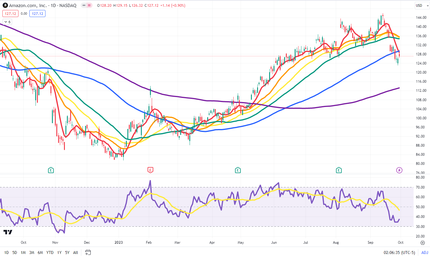The width and height of the screenshot is (430, 256).
Task: Select the 1Y time range
Action: coord(59,252)
